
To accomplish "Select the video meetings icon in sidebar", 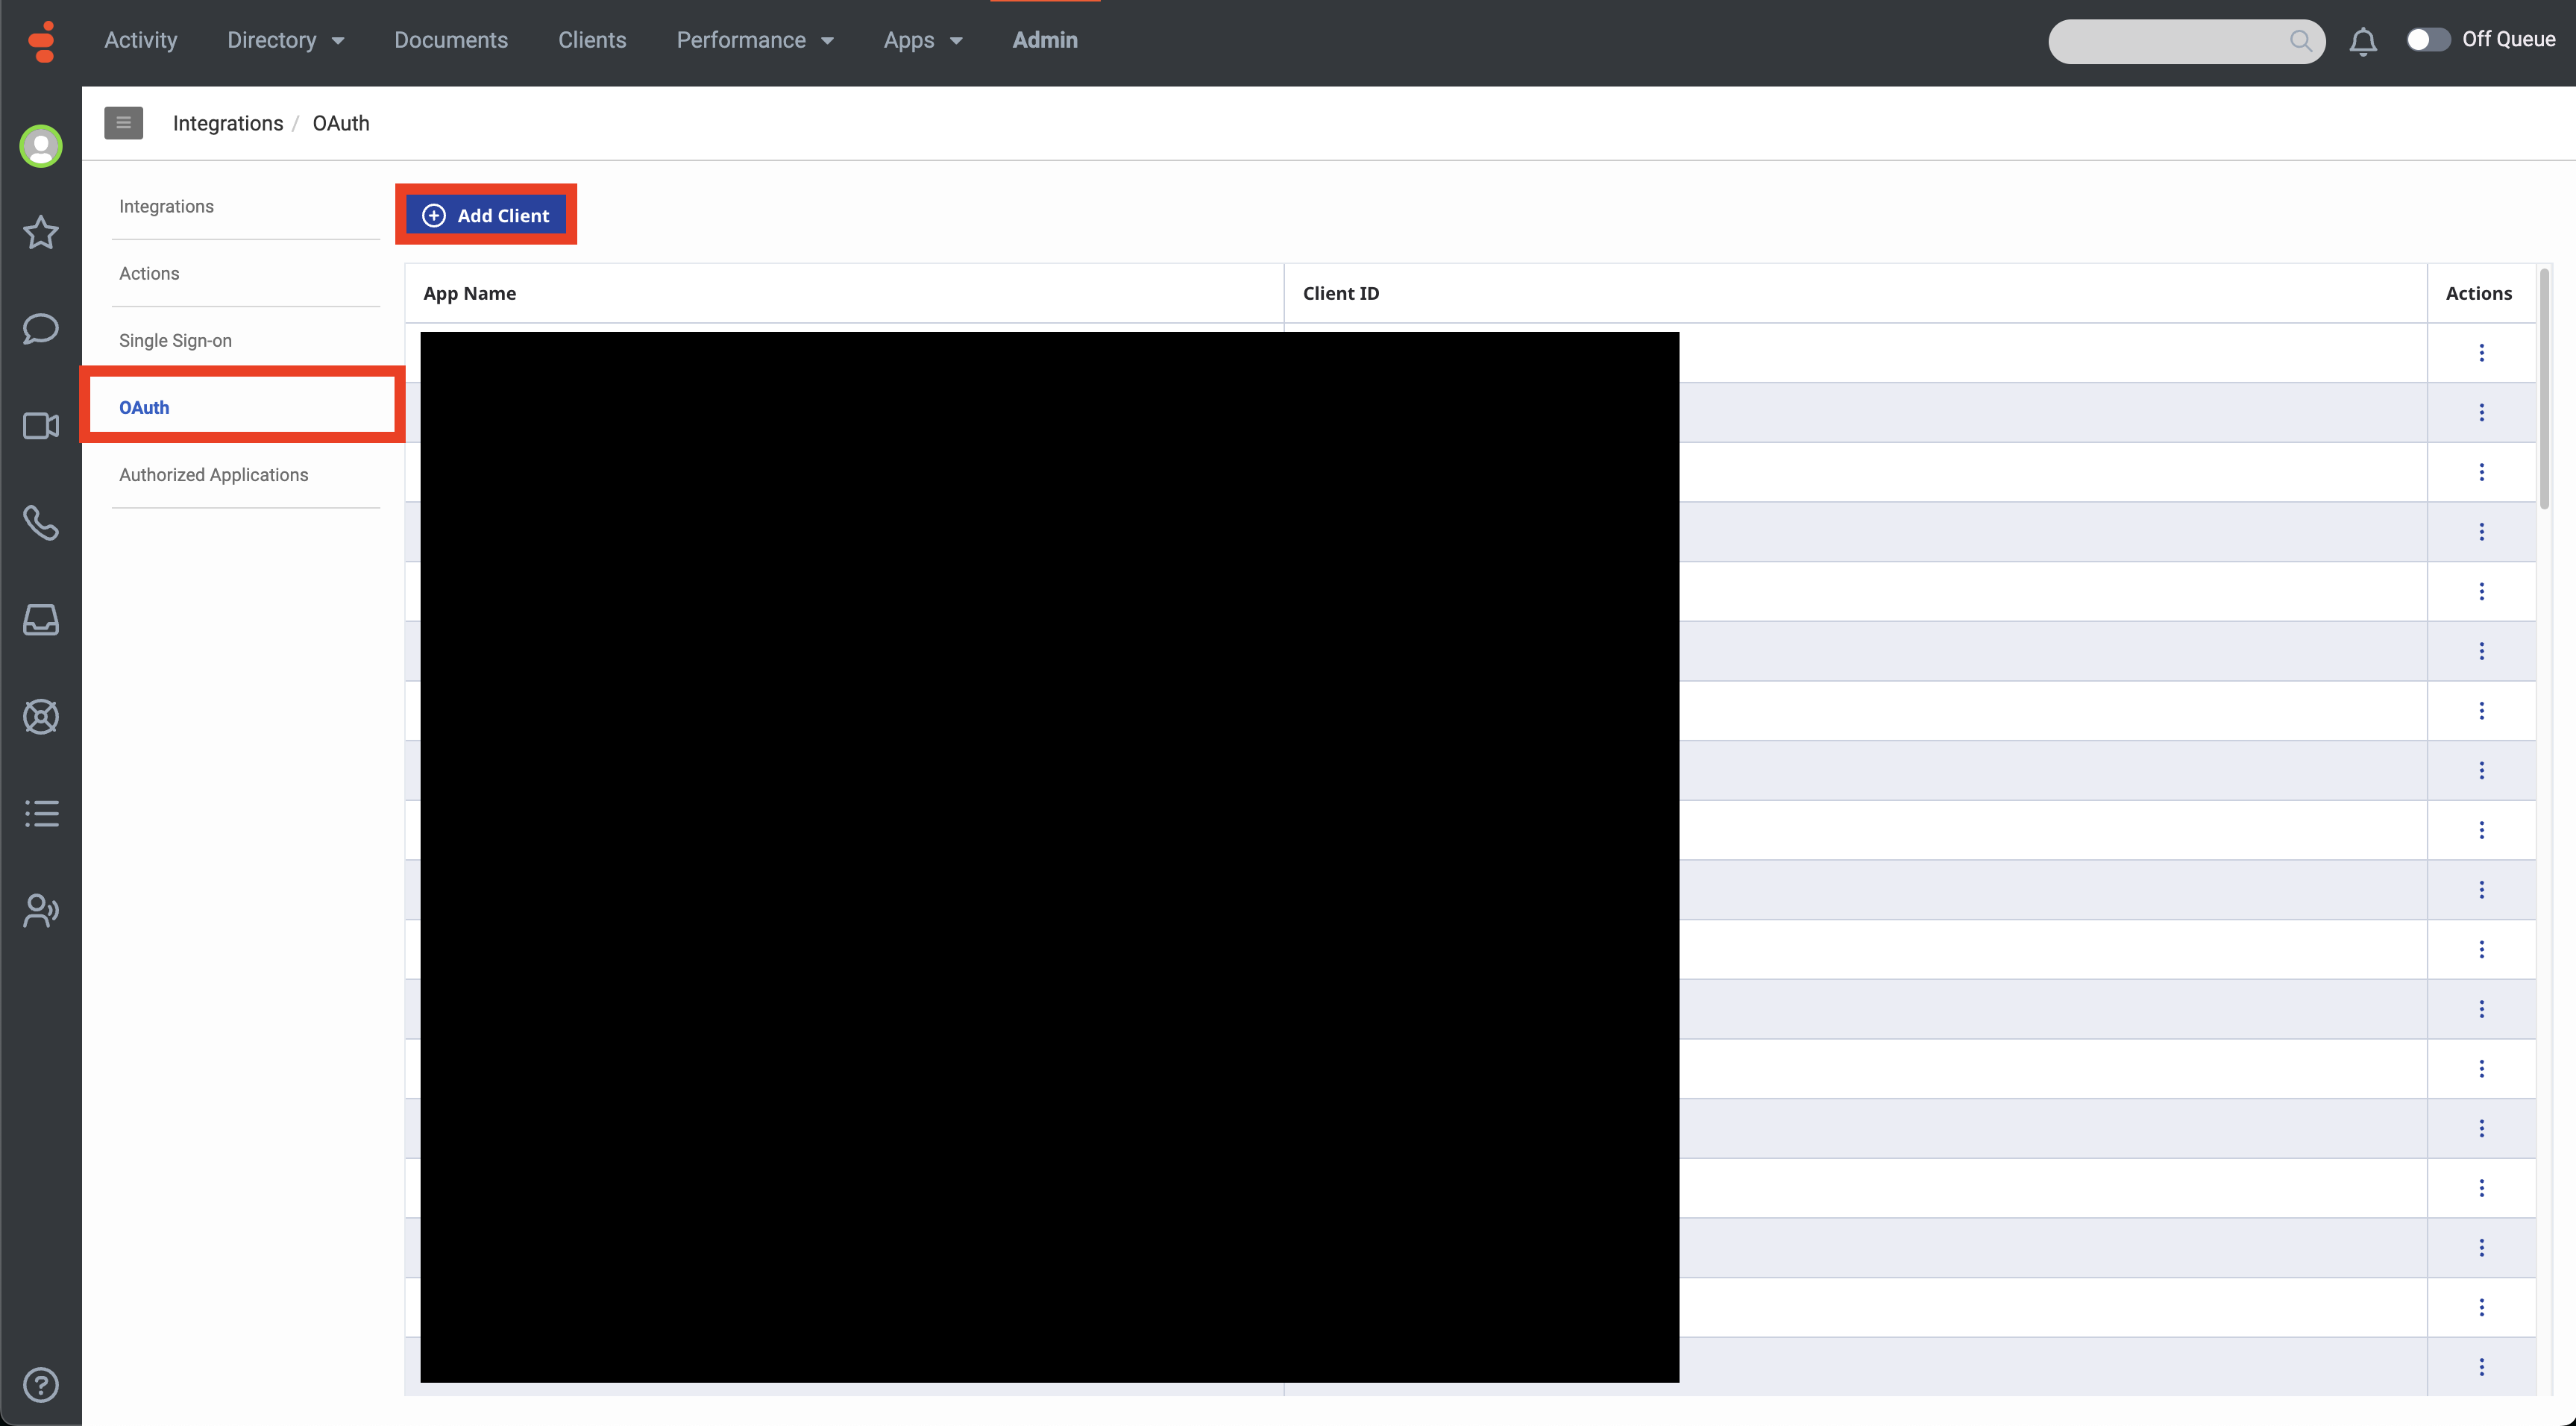I will (40, 425).
